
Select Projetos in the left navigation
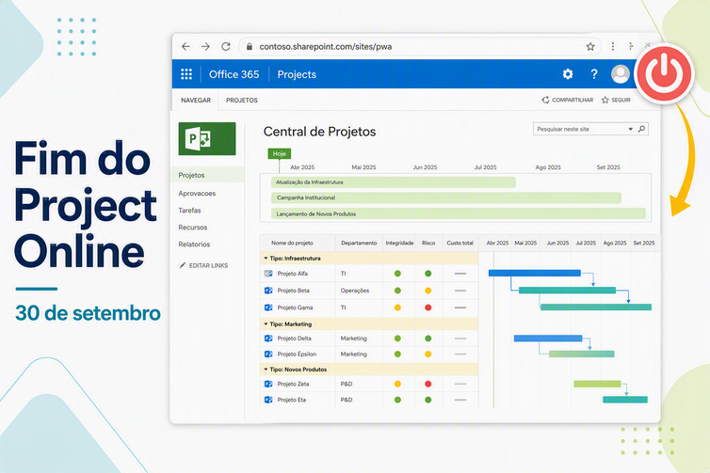(207, 175)
